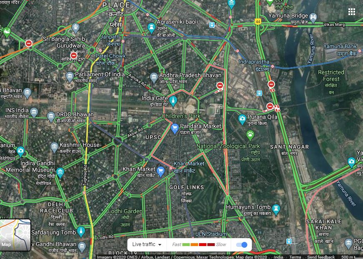Open the Google apps grid icon
This screenshot has height=259, width=363.
click(351, 12)
